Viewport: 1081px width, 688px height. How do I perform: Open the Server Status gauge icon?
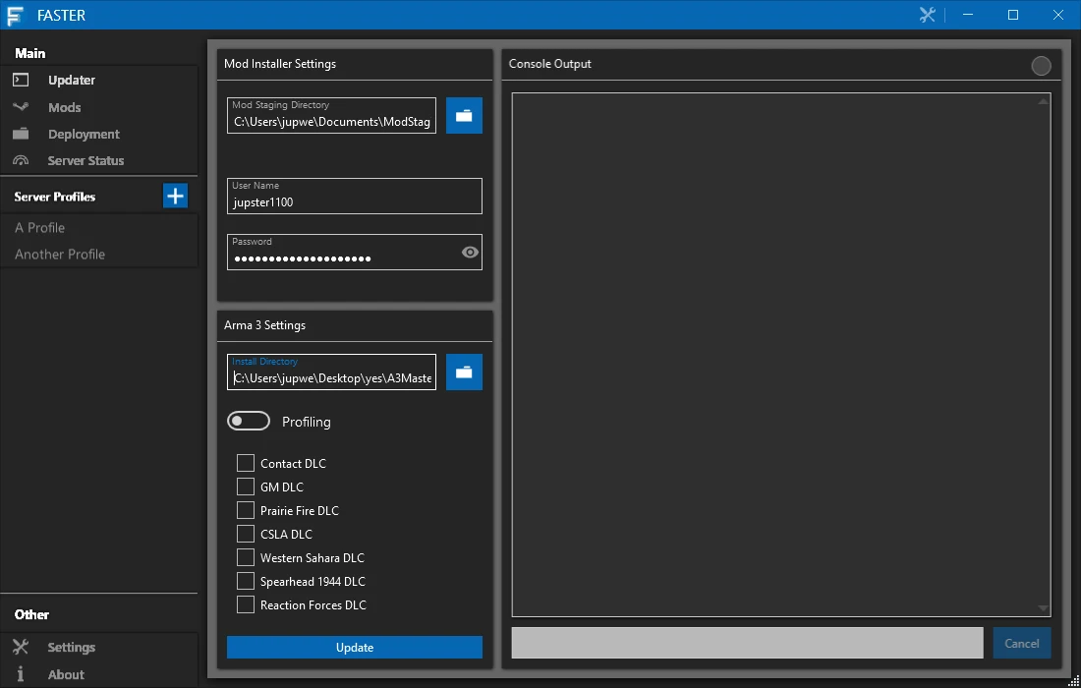pos(21,160)
